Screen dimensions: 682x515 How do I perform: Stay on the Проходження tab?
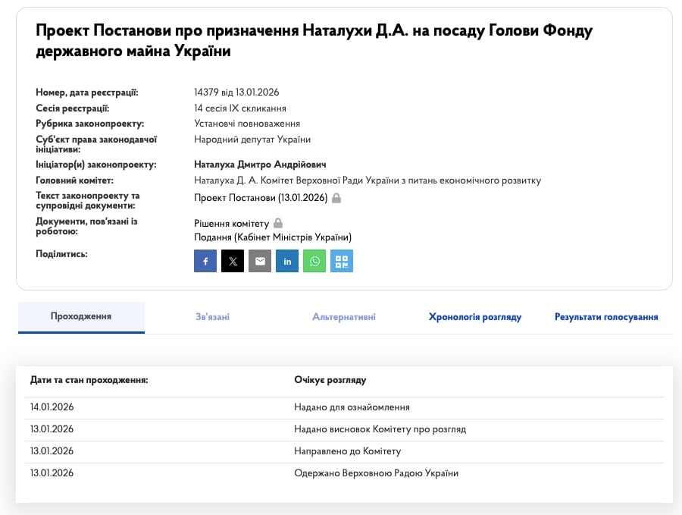pyautogui.click(x=81, y=316)
